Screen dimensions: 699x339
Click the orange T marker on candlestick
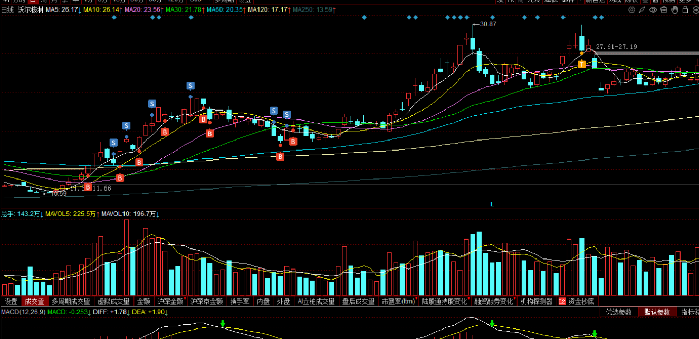581,64
